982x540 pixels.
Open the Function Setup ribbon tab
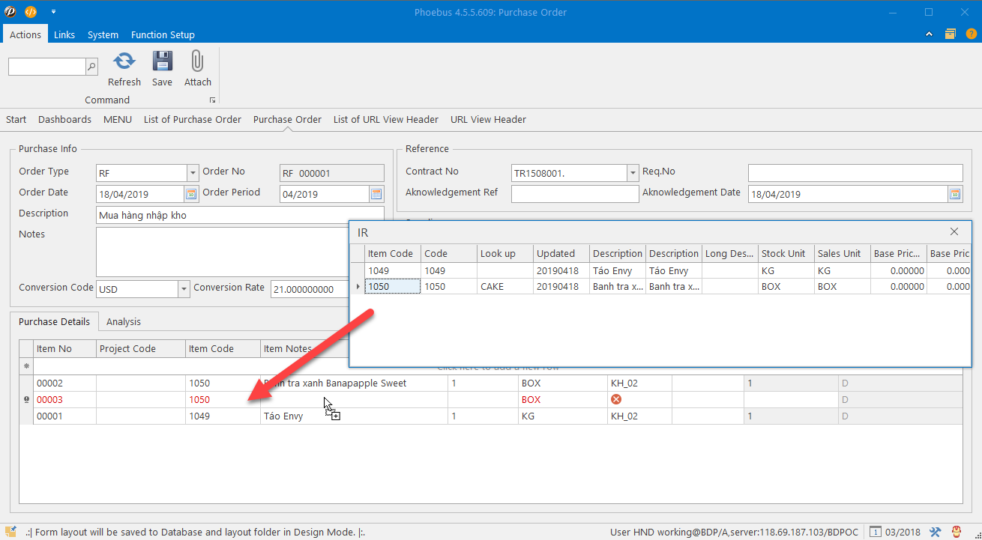tap(163, 34)
